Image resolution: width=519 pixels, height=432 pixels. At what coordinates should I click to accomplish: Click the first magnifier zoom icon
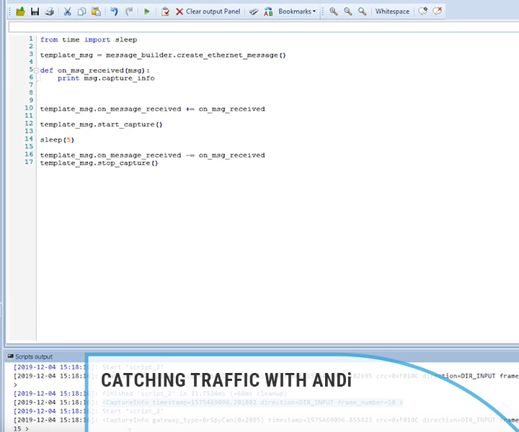pyautogui.click(x=333, y=12)
